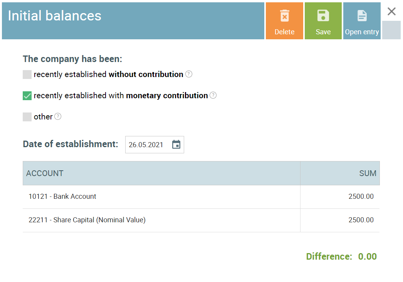Select the 10121 - Bank Account row
This screenshot has height=282, width=403.
click(x=62, y=196)
